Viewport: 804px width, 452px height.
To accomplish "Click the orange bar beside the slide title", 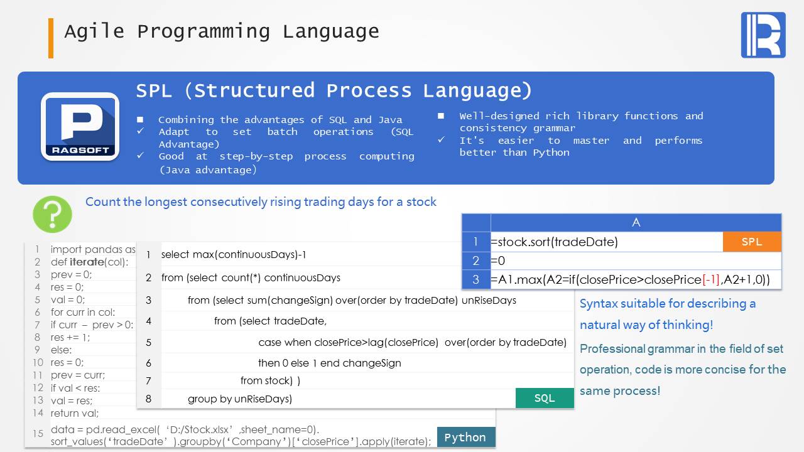I will point(51,38).
